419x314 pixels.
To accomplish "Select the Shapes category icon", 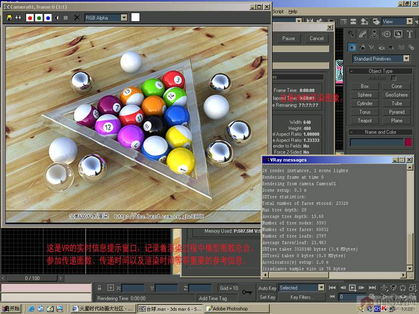I will click(x=362, y=48).
